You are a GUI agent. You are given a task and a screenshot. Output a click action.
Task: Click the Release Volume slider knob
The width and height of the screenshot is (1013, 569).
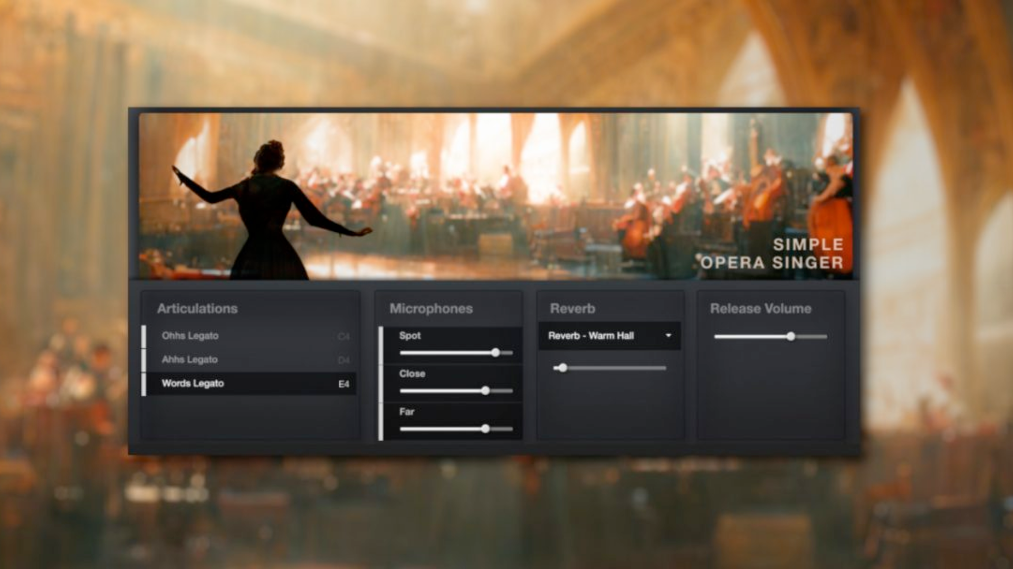[790, 336]
